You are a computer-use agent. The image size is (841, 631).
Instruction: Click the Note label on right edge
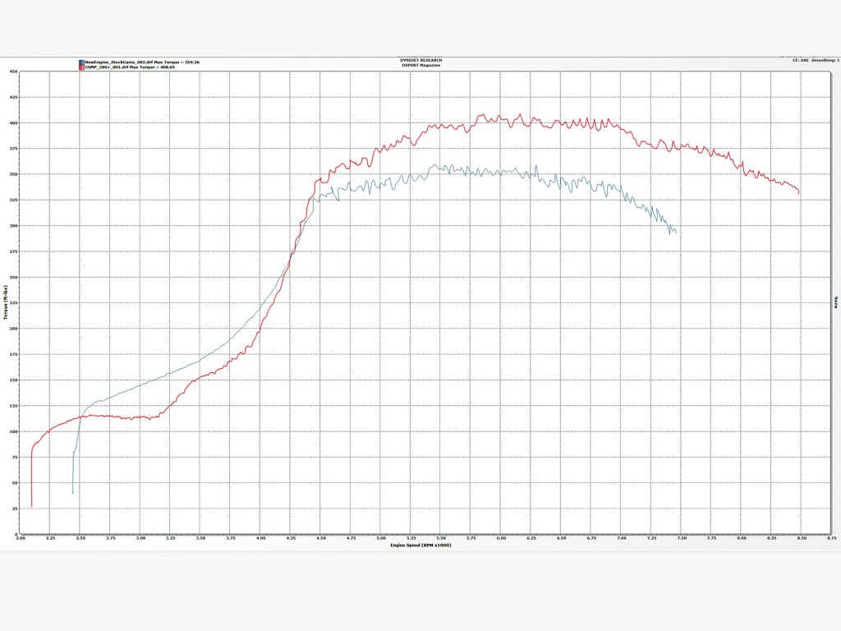[x=835, y=302]
